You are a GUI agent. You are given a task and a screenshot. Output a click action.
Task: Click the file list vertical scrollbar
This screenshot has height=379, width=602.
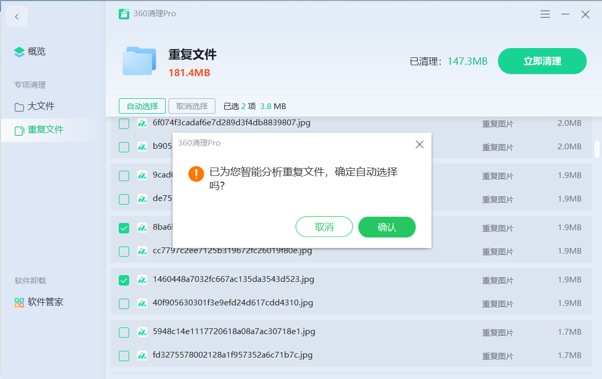click(597, 148)
